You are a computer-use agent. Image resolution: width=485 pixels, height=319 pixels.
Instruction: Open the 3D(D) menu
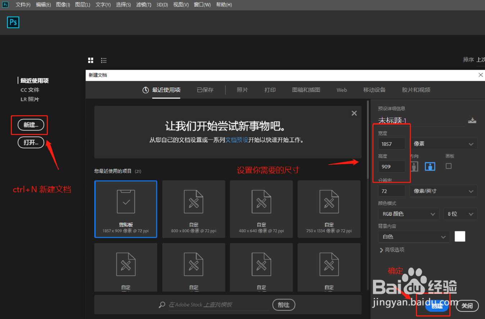tap(162, 5)
